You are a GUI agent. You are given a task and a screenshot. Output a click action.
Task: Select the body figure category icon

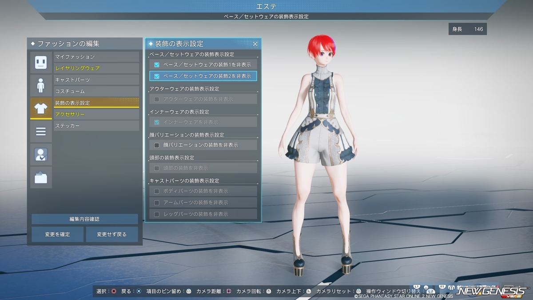pos(41,85)
